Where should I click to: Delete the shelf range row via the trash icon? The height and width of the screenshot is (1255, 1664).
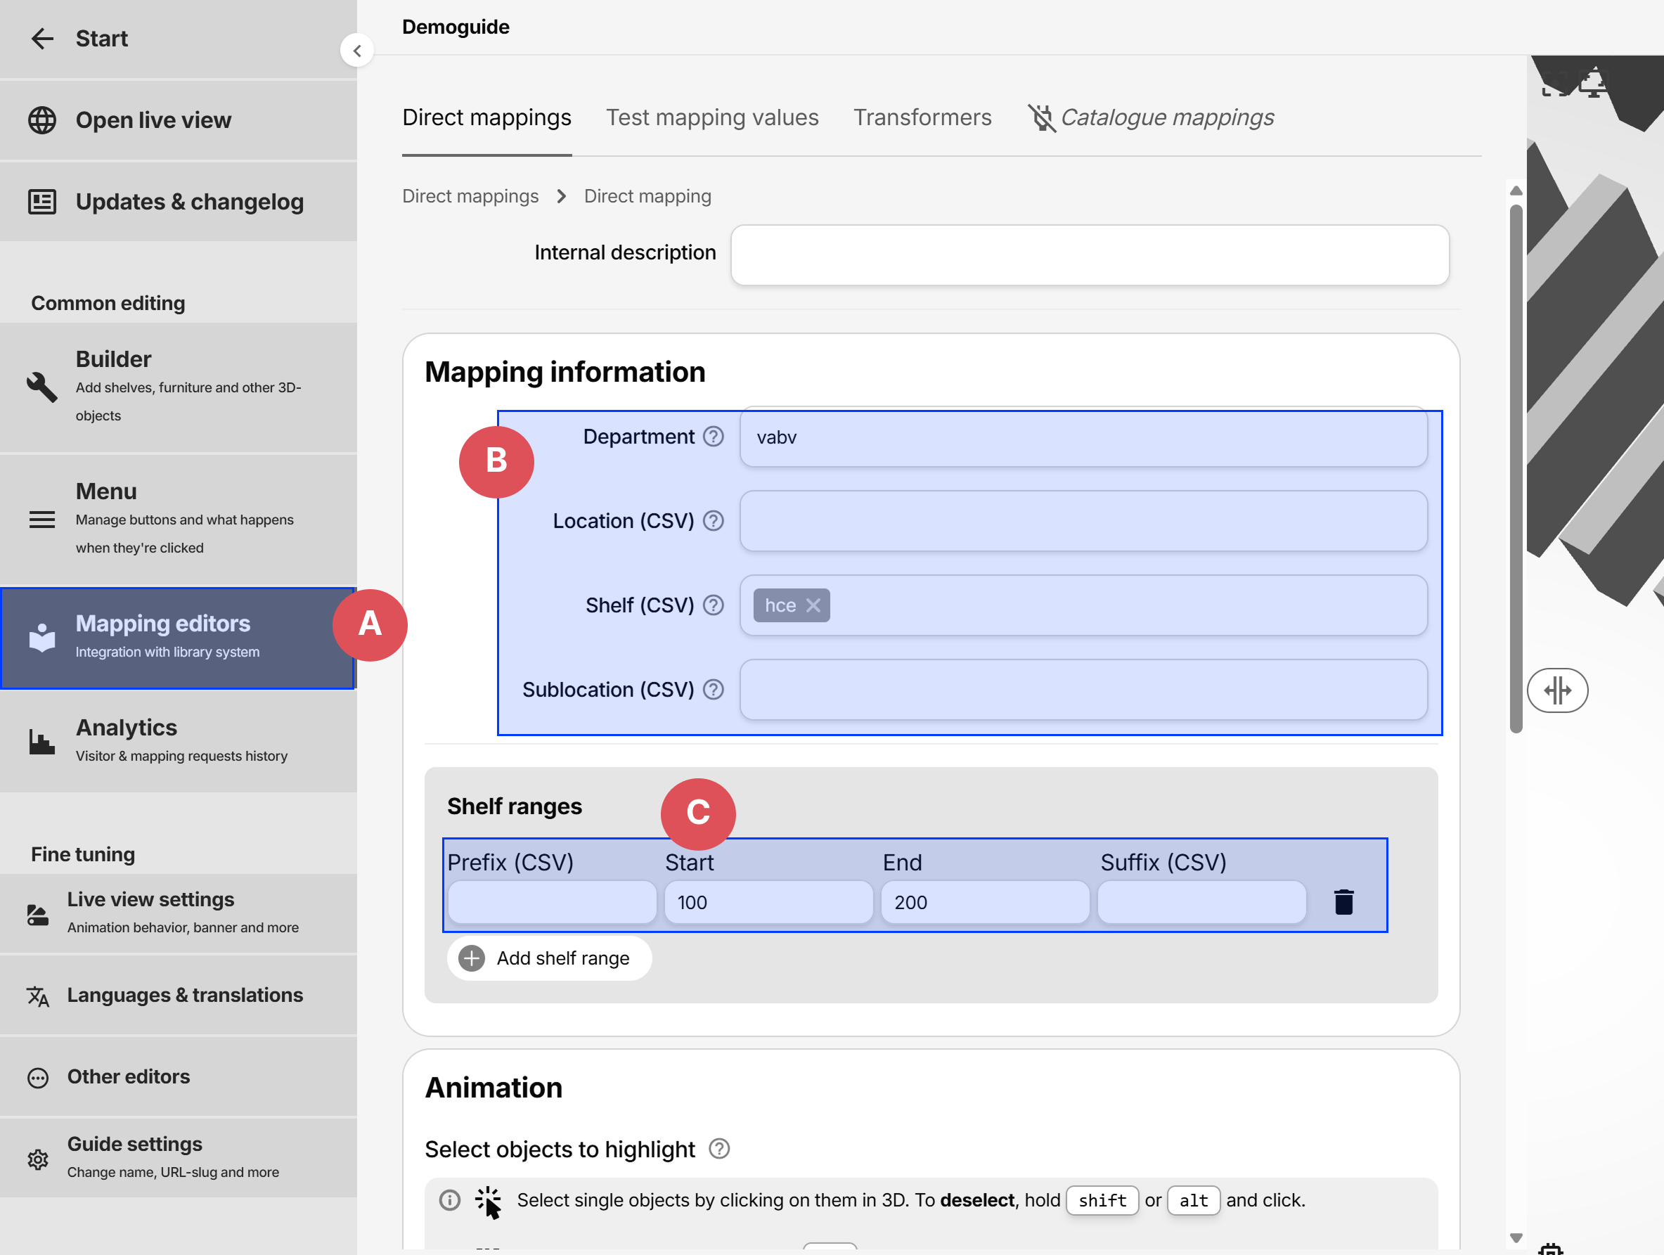1343,902
